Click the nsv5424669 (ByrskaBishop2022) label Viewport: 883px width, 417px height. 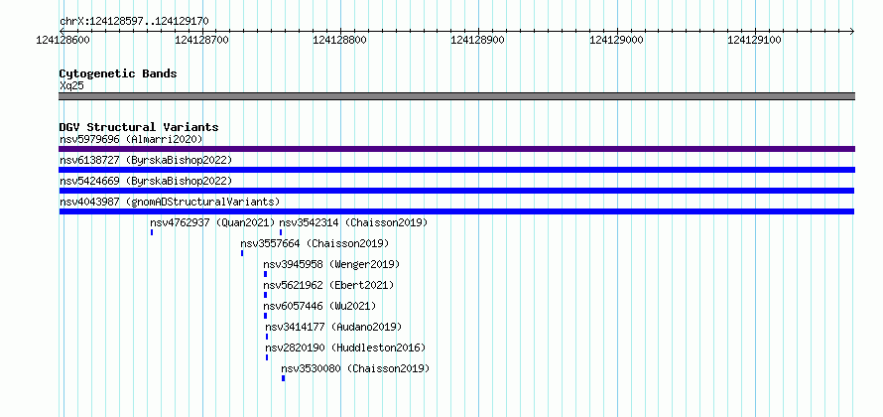tap(146, 181)
